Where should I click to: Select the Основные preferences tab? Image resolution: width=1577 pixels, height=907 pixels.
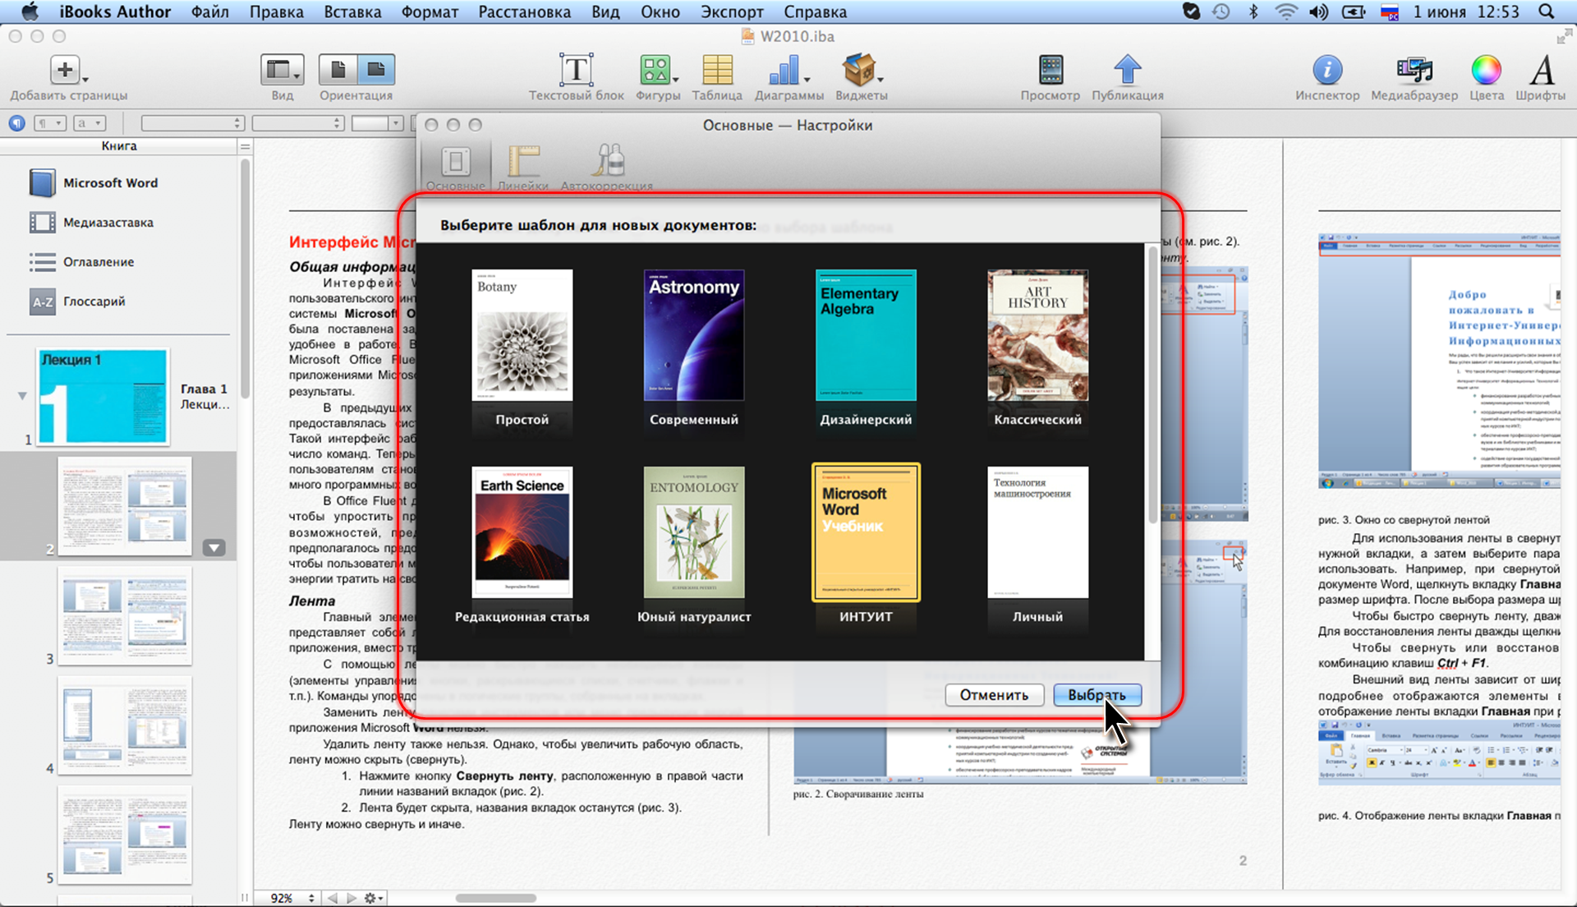tap(456, 168)
